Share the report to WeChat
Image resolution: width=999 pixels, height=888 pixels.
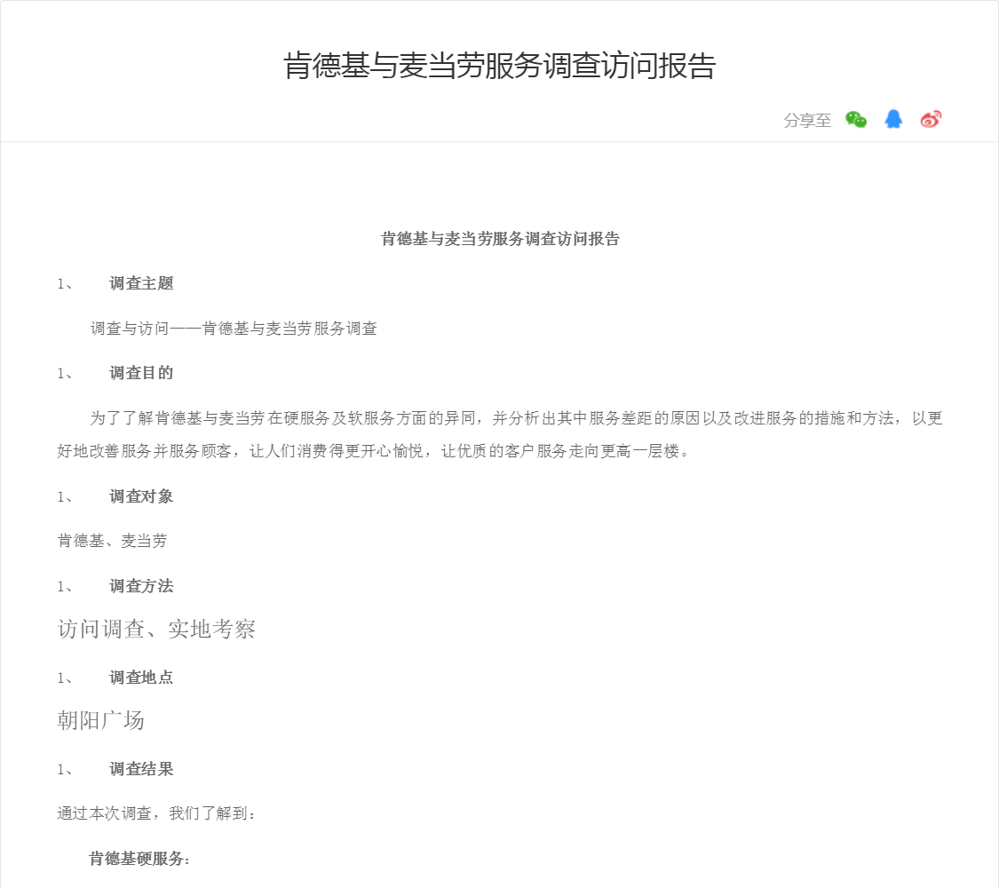click(856, 119)
